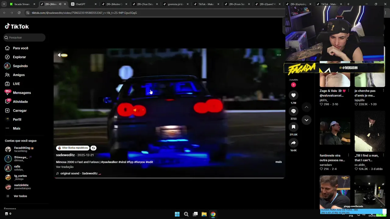Save the video with the bookmark icon
This screenshot has width=390, height=219.
[x=293, y=127]
